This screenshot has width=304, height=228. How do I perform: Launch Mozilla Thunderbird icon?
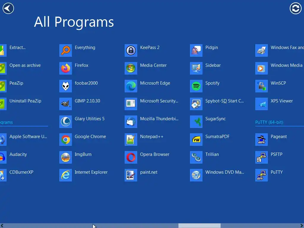point(131,122)
